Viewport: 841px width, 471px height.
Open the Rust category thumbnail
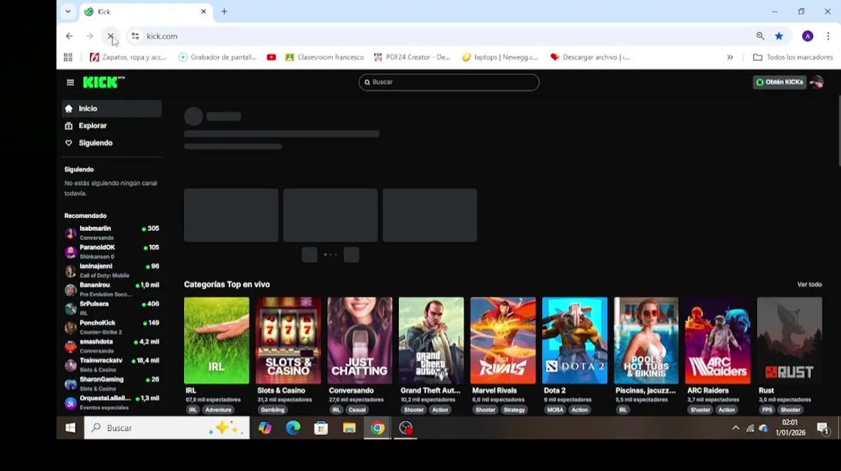789,340
